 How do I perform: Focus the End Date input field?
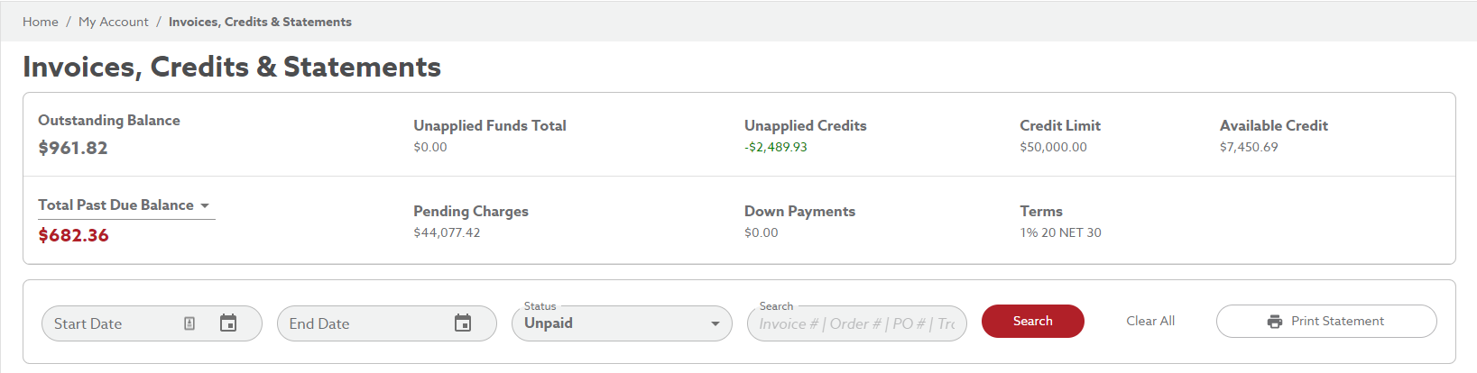pyautogui.click(x=361, y=323)
